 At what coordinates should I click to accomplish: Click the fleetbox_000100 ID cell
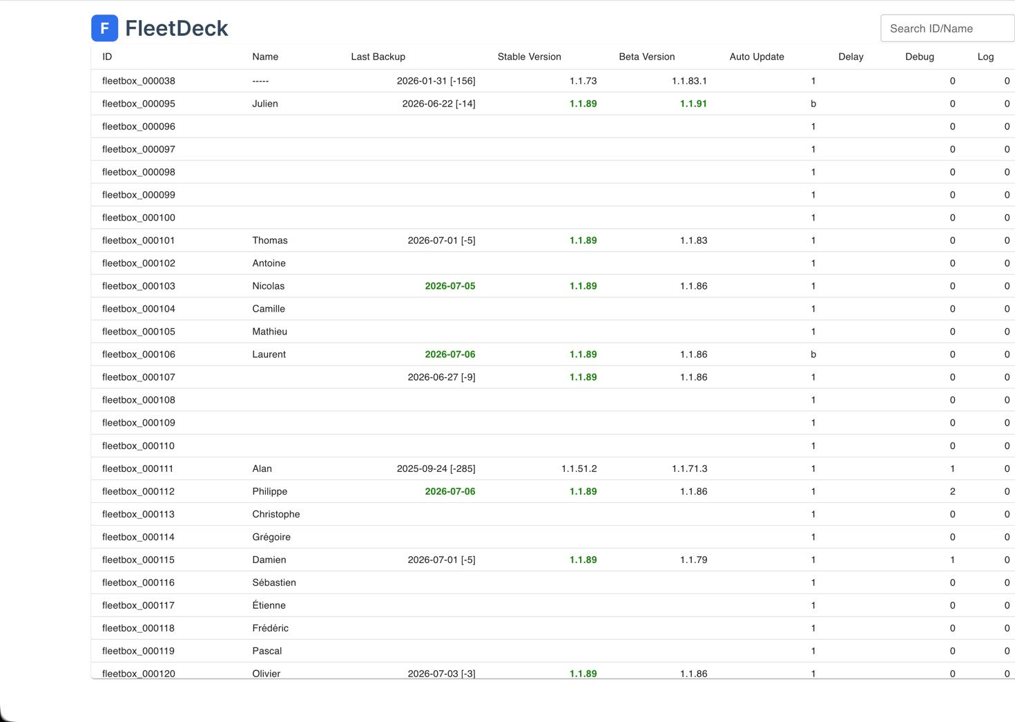139,218
